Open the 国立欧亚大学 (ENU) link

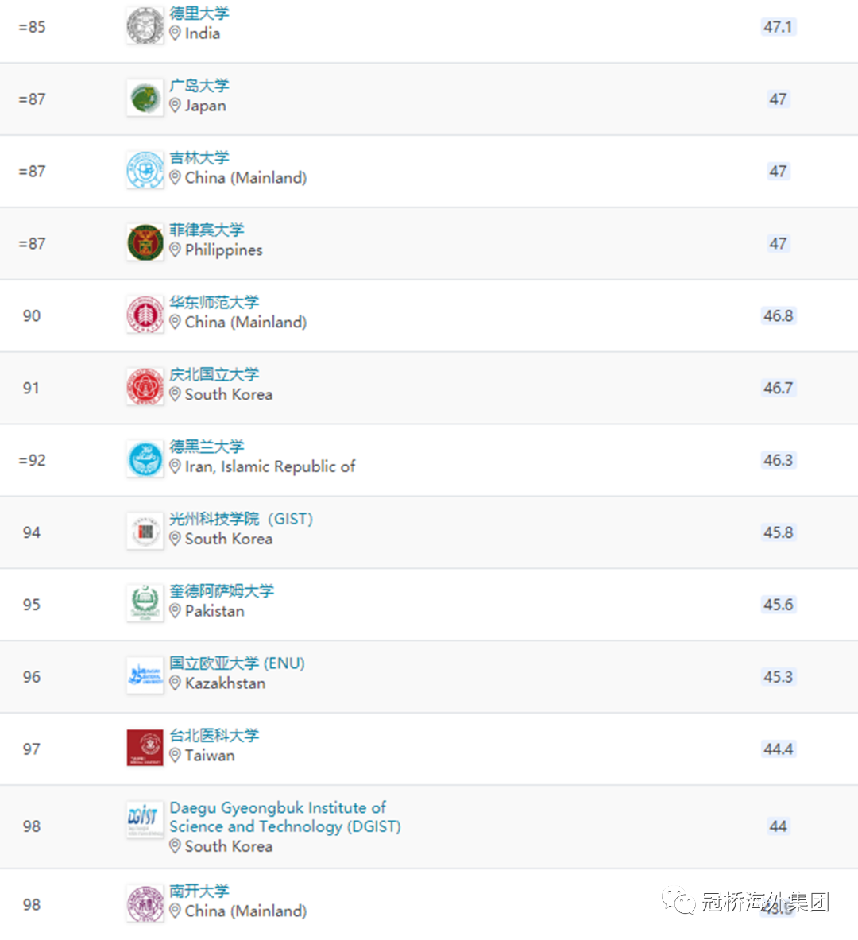(237, 663)
